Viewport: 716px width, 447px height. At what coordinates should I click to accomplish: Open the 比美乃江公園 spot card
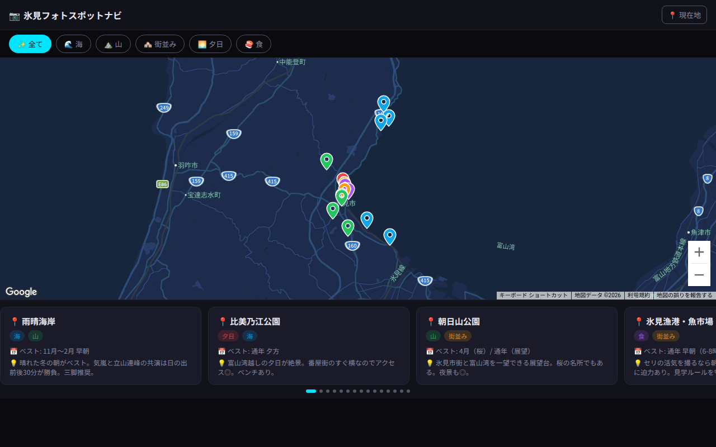[x=309, y=346]
